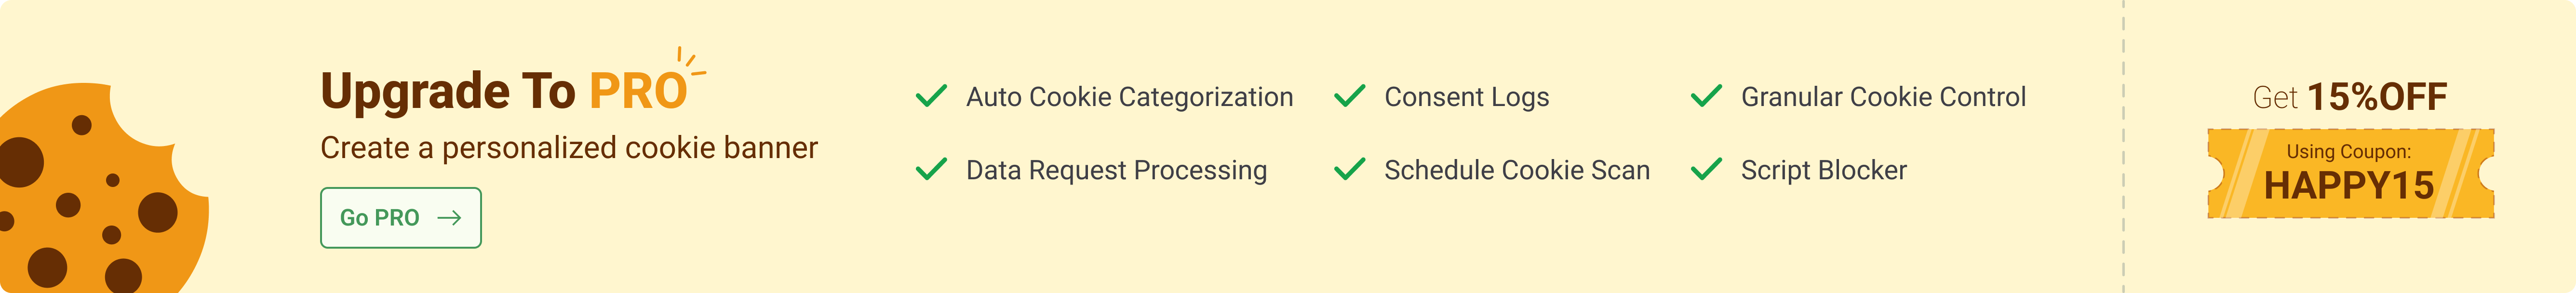Select the Schedule Cookie Scan feature text

pyautogui.click(x=1516, y=170)
